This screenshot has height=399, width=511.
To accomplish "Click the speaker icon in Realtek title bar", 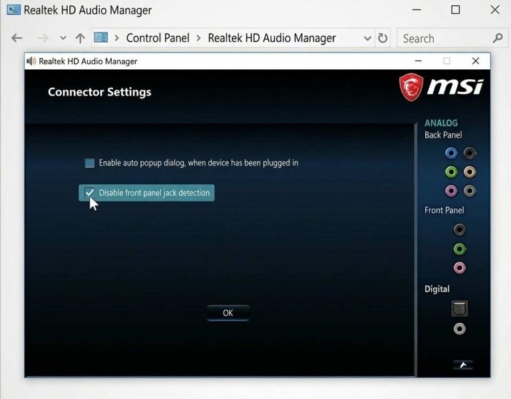I will pos(31,61).
